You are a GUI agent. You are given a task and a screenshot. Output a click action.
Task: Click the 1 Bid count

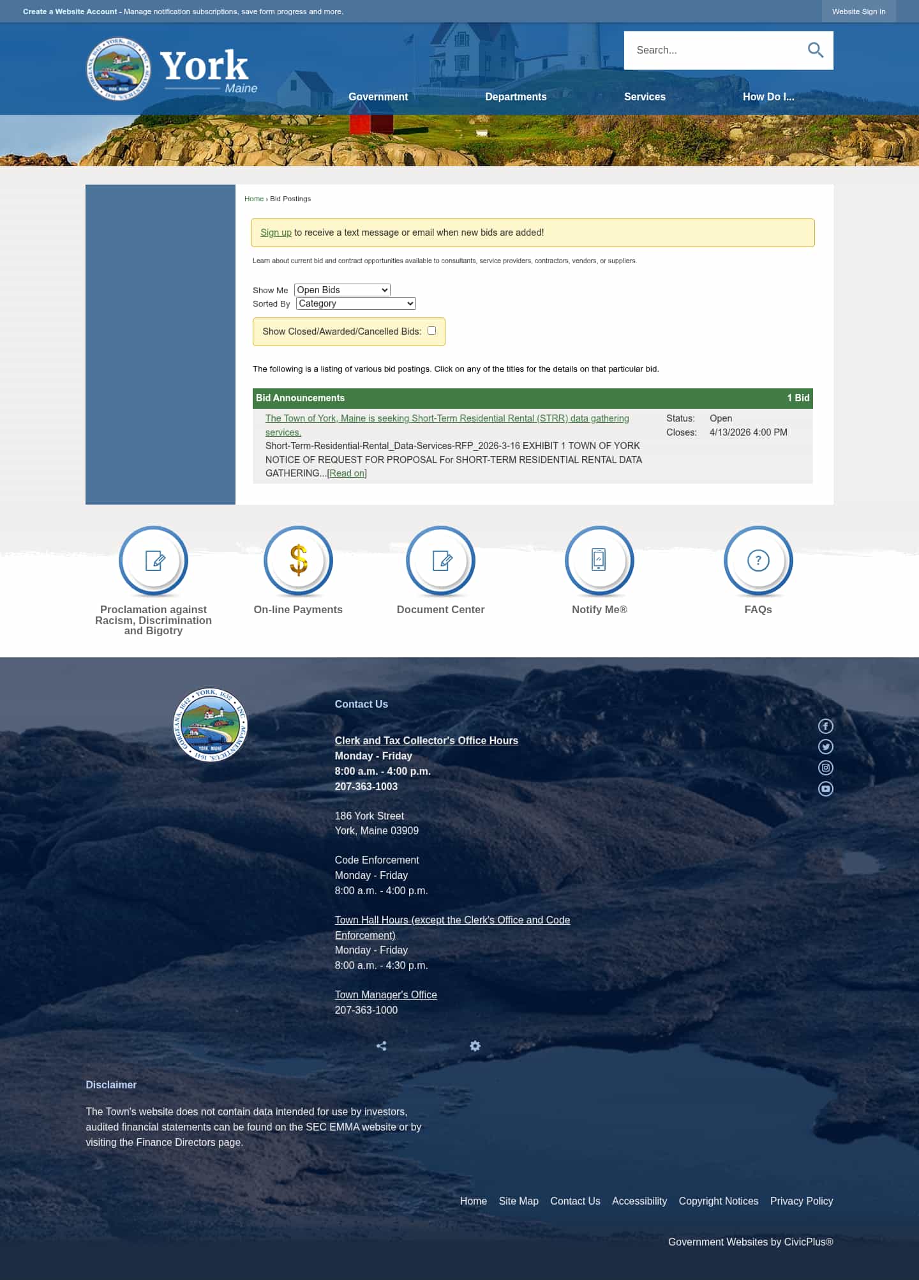[x=798, y=398]
